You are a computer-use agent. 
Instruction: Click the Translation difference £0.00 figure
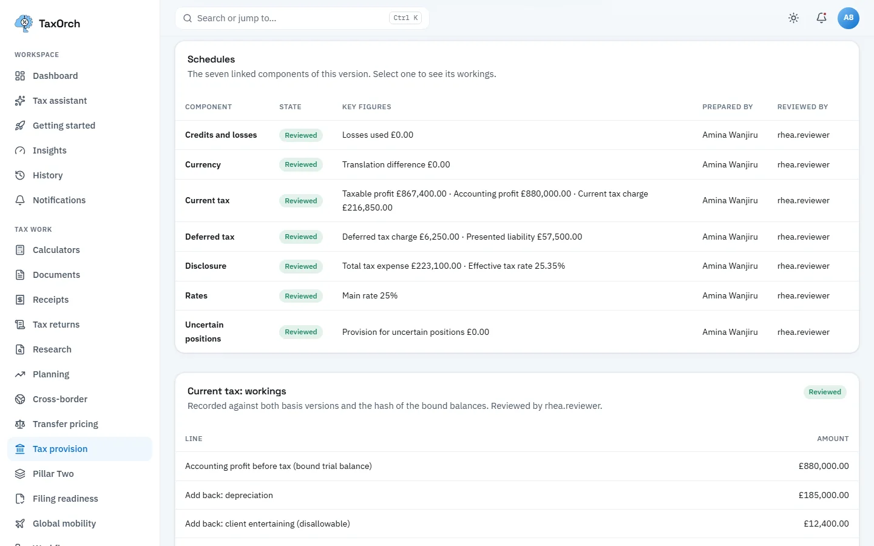pyautogui.click(x=396, y=165)
